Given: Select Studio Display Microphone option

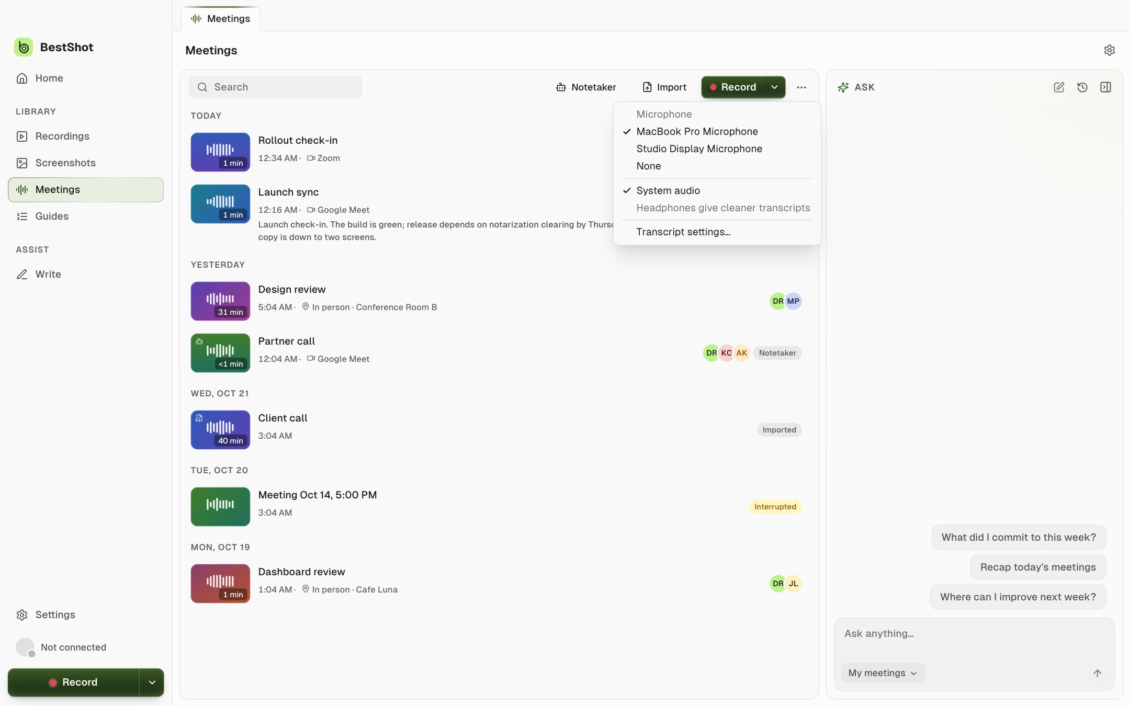Looking at the screenshot, I should pos(717,149).
